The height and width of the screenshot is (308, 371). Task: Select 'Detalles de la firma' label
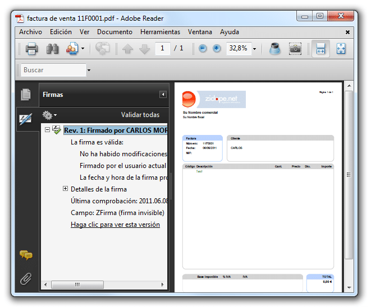tap(99, 189)
